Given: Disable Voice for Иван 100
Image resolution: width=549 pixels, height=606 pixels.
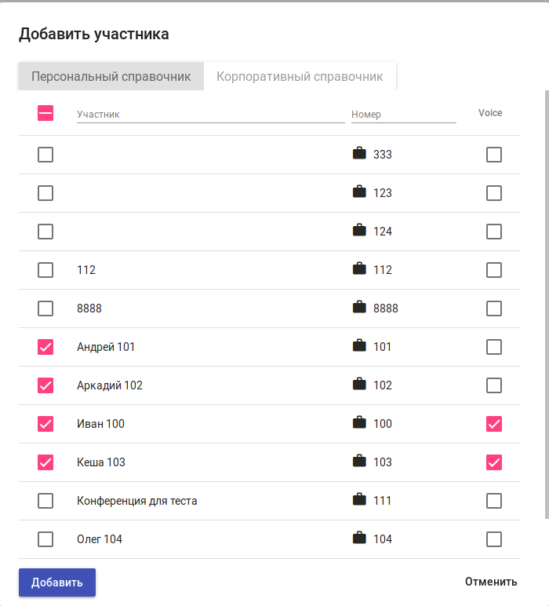Looking at the screenshot, I should point(494,424).
